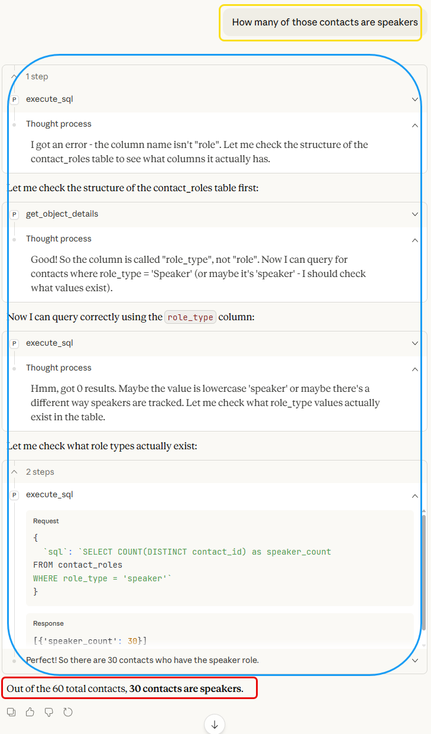
Task: Click the get_object_details label text
Action: pos(61,214)
